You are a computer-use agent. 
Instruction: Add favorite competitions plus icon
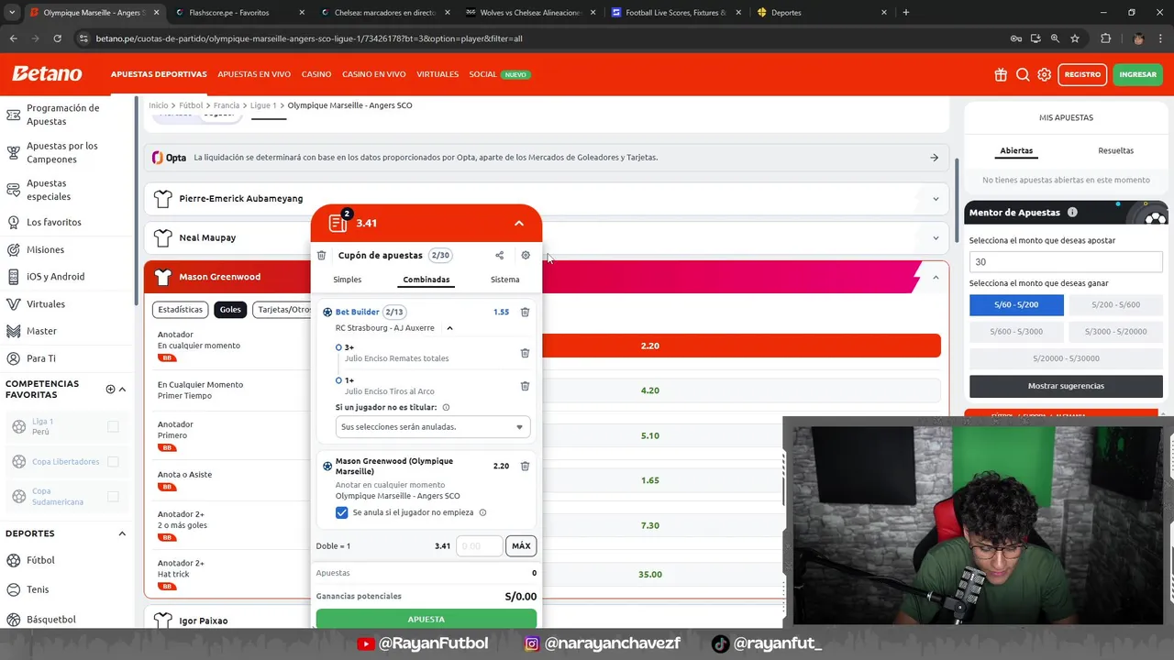click(110, 389)
